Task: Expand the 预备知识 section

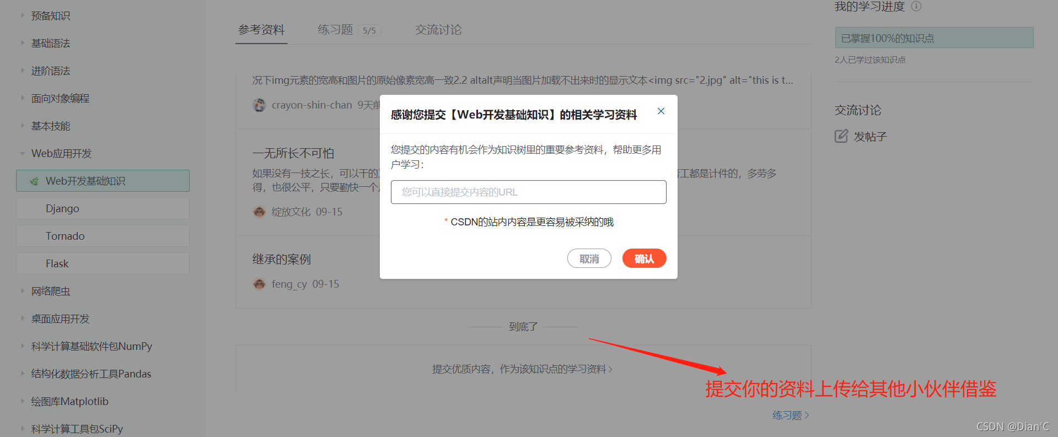Action: (x=23, y=15)
